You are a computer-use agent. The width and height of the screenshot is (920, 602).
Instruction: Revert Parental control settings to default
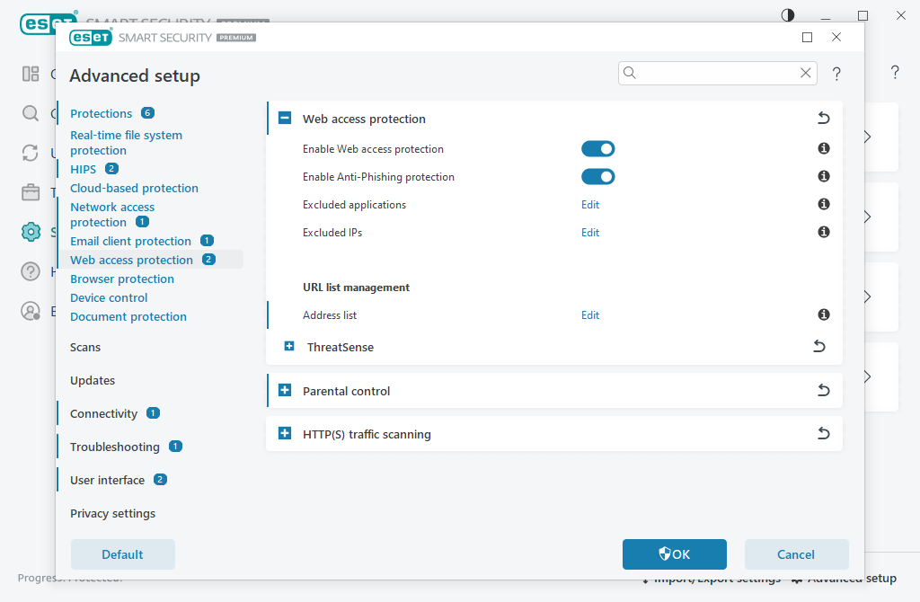pos(824,390)
